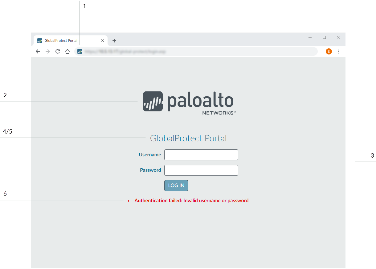Open a new tab with the plus icon
Screen dimensions: 376x269
(x=114, y=41)
